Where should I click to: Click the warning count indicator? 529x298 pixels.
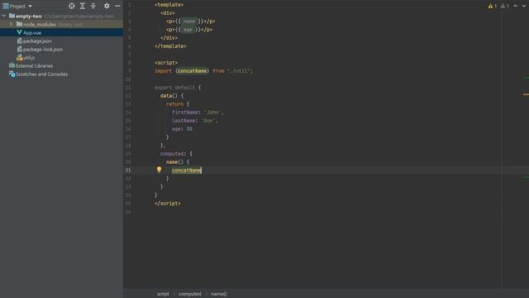click(x=493, y=6)
